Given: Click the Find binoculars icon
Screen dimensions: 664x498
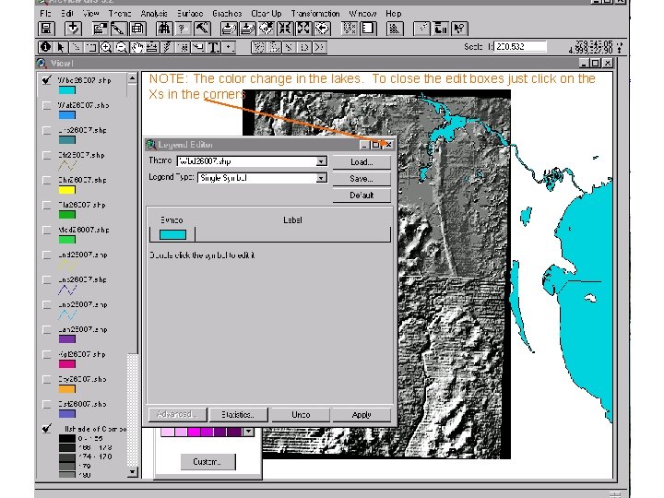Looking at the screenshot, I should click(164, 29).
